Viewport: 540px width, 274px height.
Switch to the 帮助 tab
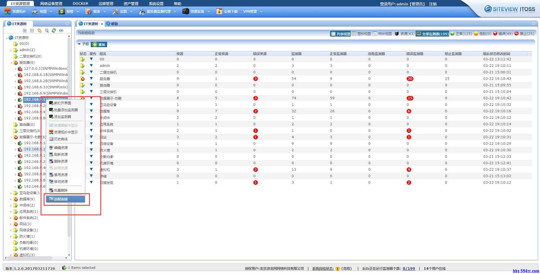(112, 24)
